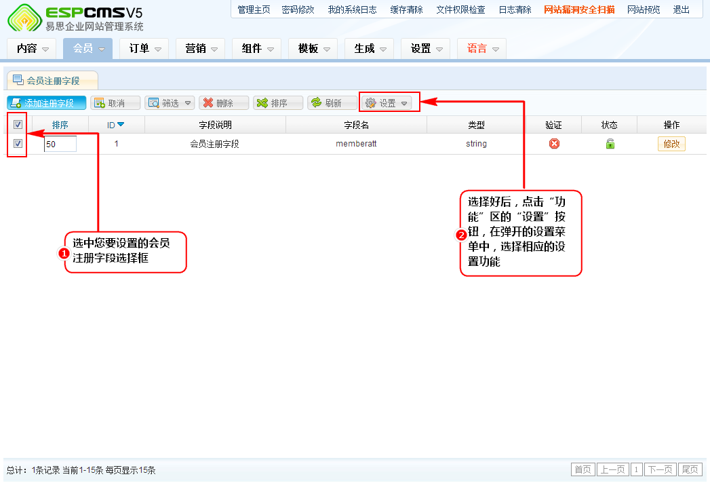The width and height of the screenshot is (710, 483).
Task: Open the 筛选 filter dropdown
Action: click(x=170, y=103)
